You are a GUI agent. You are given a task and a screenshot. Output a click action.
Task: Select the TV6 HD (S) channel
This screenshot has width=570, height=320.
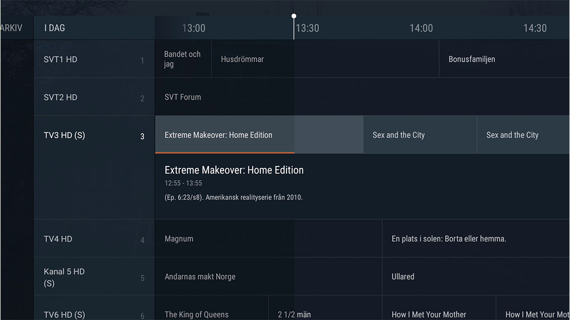94,313
